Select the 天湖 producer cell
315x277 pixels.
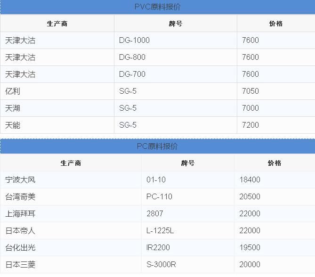pyautogui.click(x=57, y=108)
